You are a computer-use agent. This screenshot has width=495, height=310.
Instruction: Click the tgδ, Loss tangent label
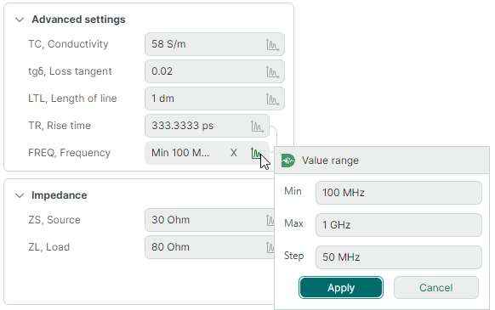click(x=70, y=71)
